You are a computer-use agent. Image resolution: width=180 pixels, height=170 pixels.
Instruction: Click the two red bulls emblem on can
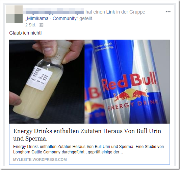pos(131,95)
